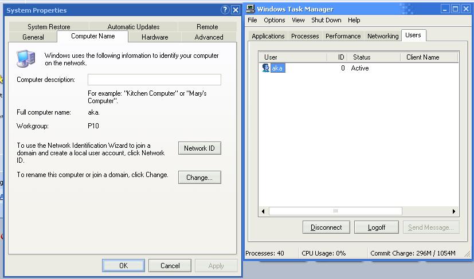The width and height of the screenshot is (474, 279).
Task: Switch to the Advanced tab
Action: [x=209, y=37]
